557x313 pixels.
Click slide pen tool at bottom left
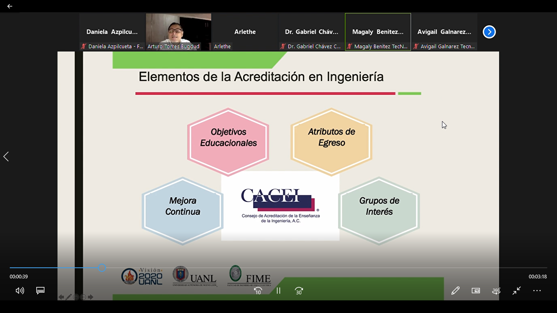click(x=69, y=297)
